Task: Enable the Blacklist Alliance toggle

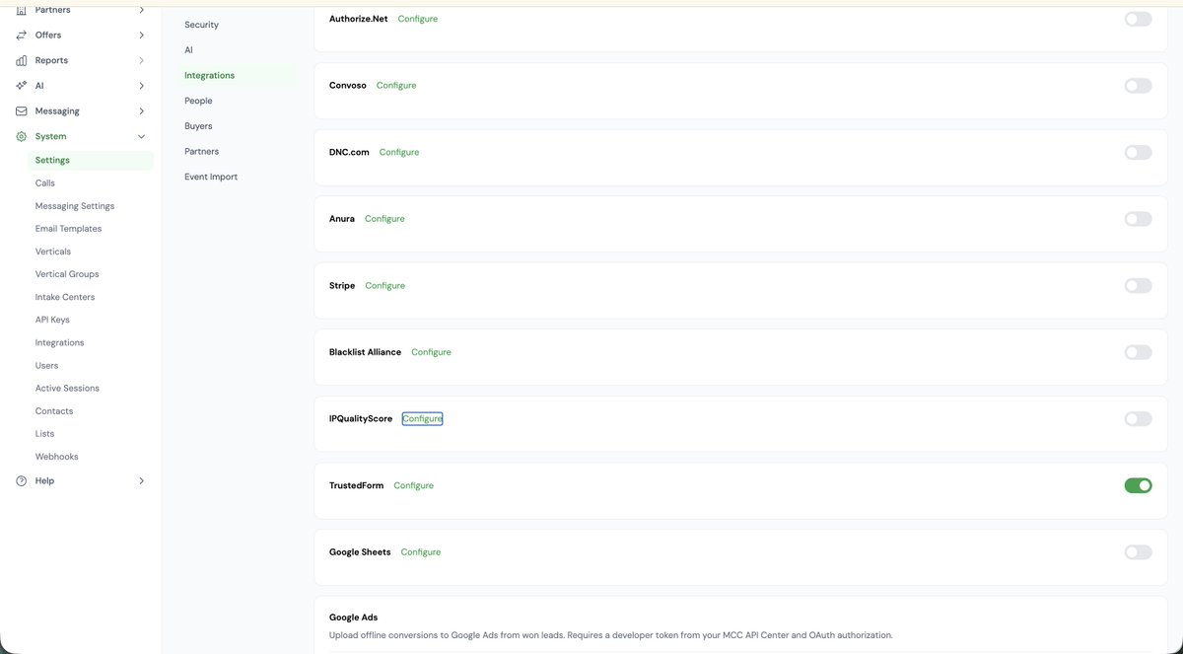Action: (1138, 352)
